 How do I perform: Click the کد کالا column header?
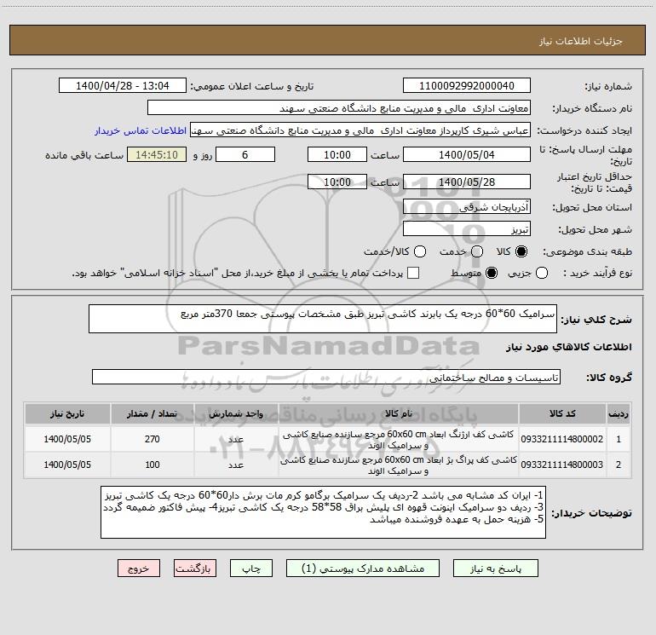[x=562, y=413]
